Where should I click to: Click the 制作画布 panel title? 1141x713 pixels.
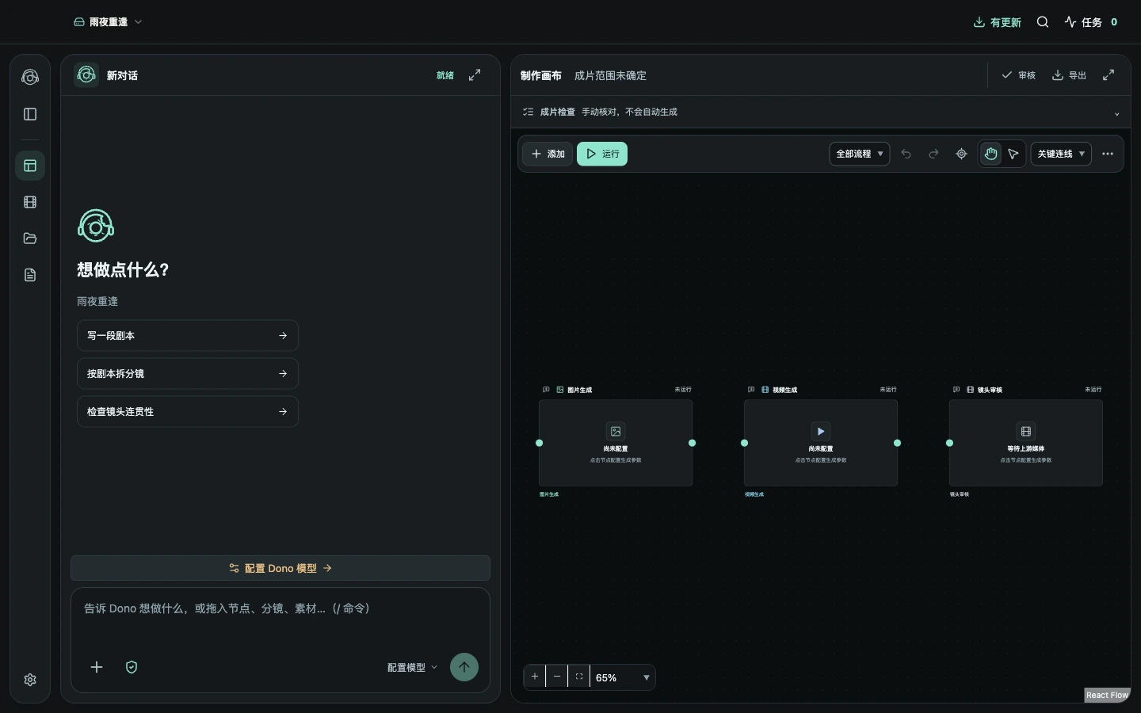(x=541, y=75)
